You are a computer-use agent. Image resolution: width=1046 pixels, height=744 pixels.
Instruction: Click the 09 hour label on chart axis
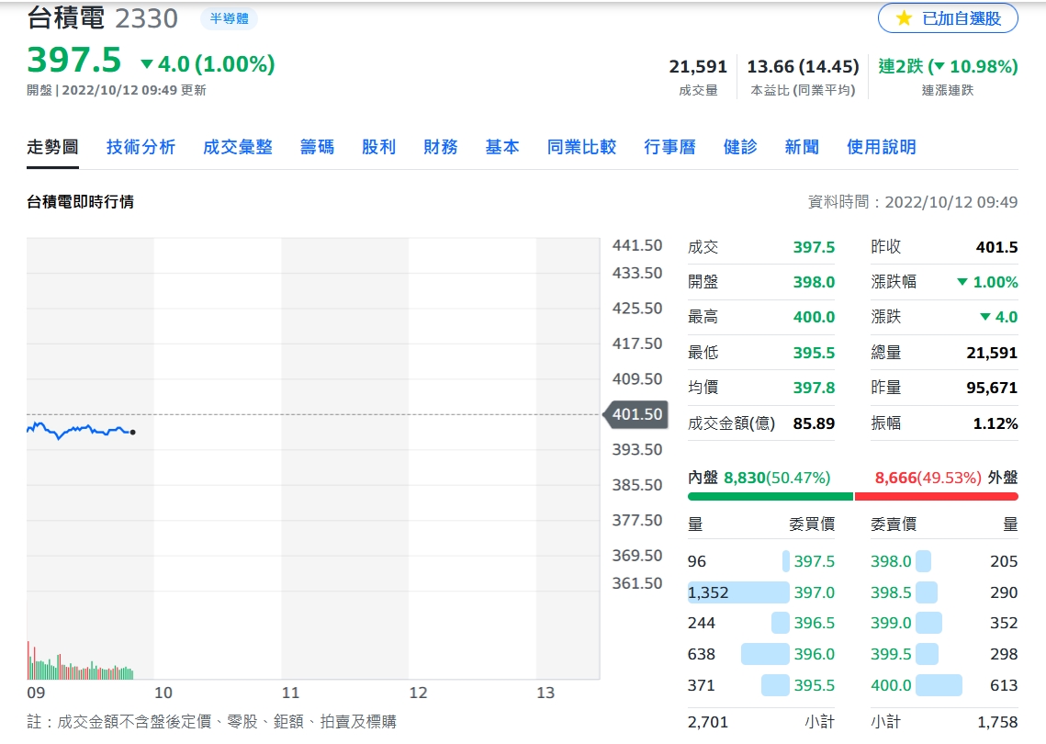[x=36, y=693]
